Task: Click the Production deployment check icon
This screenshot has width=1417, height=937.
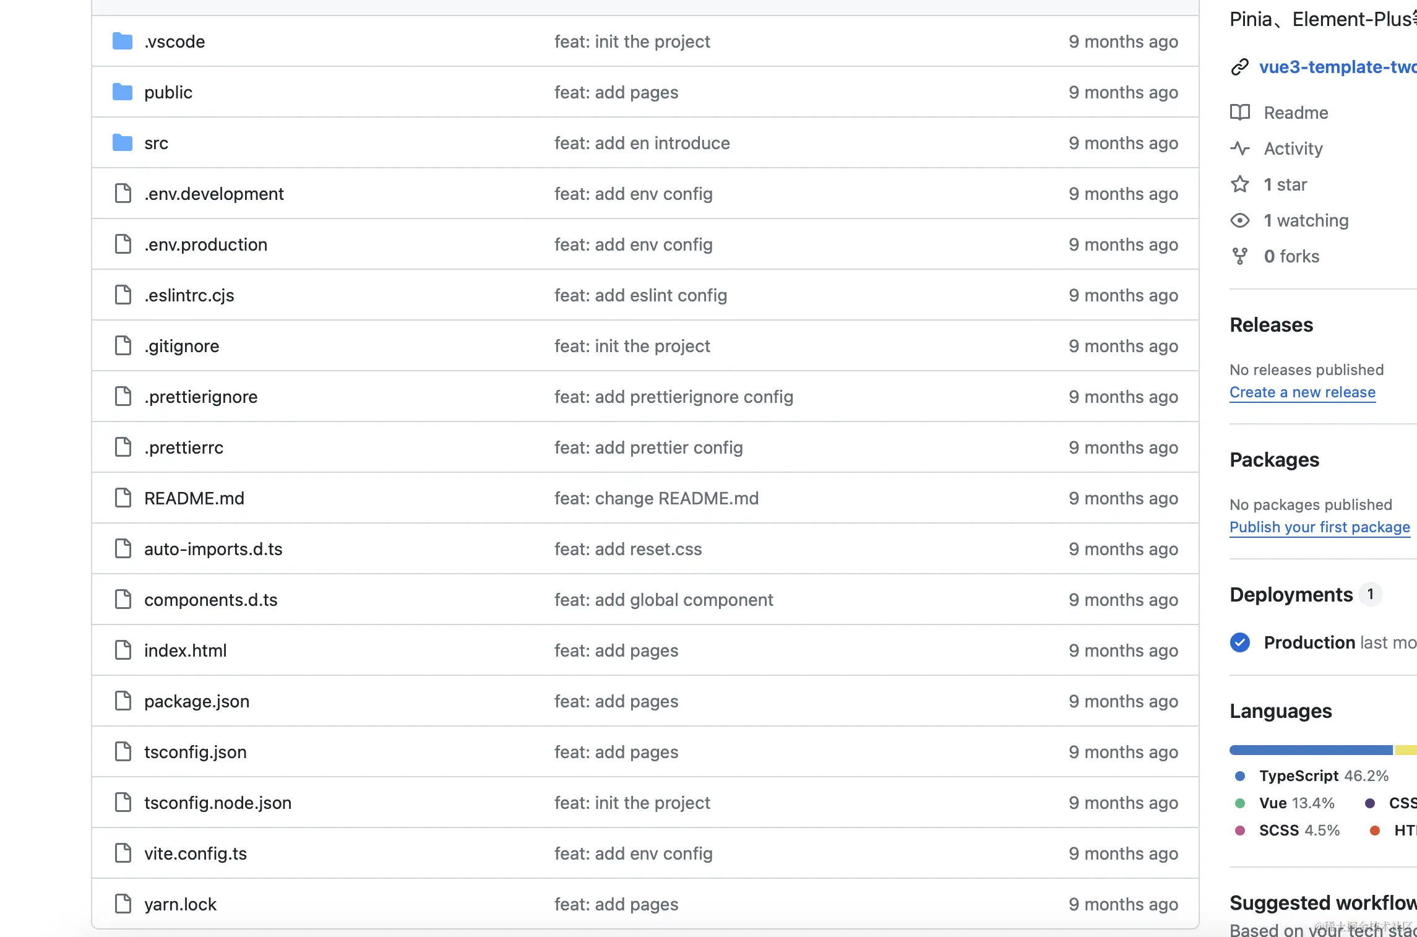Action: click(x=1240, y=642)
